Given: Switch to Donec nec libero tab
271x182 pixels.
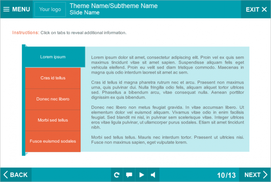Looking at the screenshot, I should [x=53, y=99].
